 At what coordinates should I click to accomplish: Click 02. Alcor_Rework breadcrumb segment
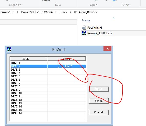[x=86, y=12]
